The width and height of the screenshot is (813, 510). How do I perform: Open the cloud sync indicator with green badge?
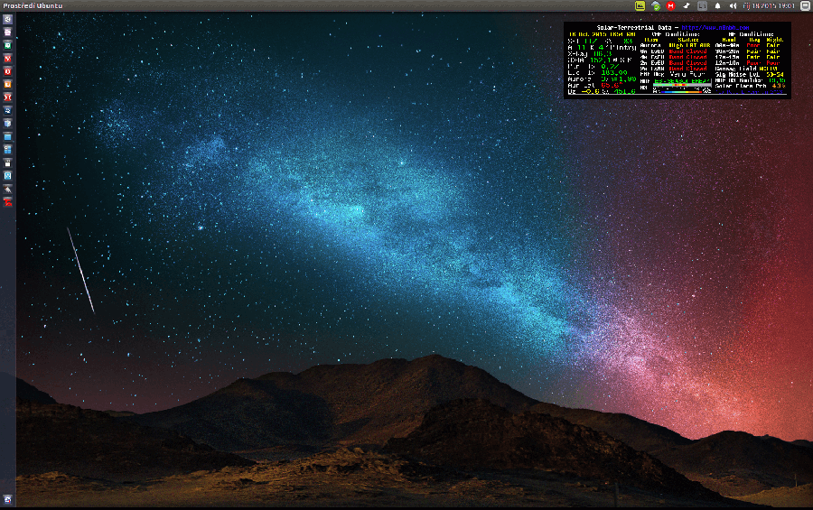point(656,5)
